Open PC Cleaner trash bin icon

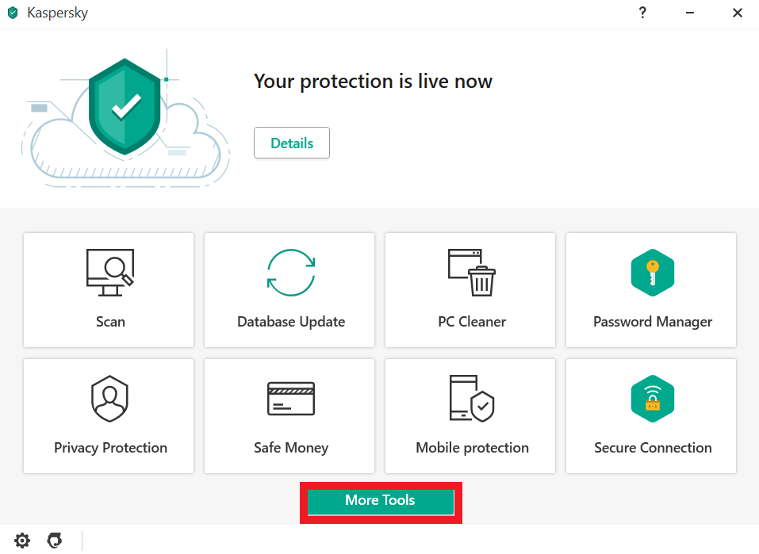[x=472, y=273]
